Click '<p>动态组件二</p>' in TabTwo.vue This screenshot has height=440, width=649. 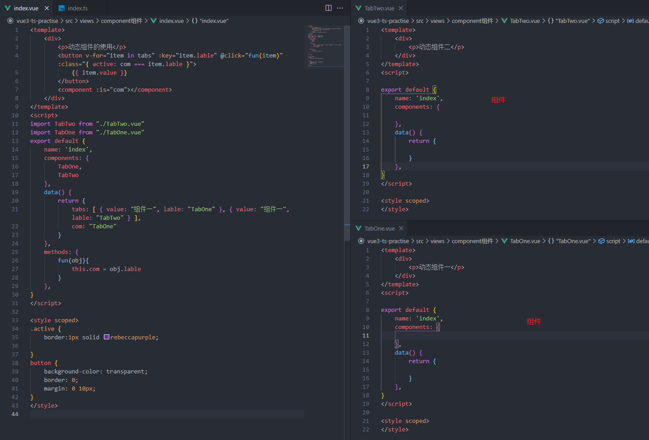[x=436, y=47]
